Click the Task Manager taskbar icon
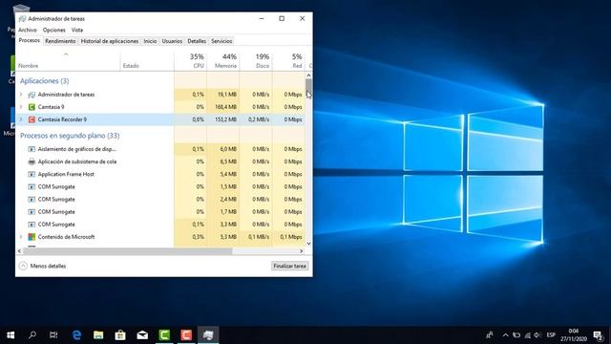 [x=208, y=335]
